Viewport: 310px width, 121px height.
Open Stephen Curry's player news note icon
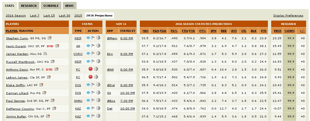(x=50, y=38)
